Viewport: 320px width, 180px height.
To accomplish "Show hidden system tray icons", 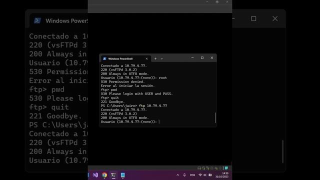I will tap(178, 175).
